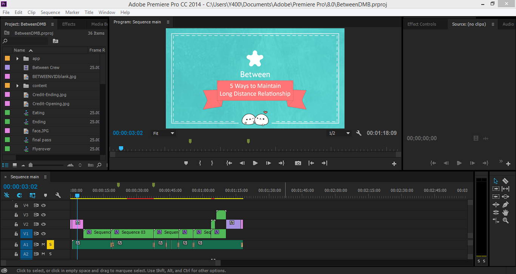This screenshot has width=516, height=274.
Task: Open the Marker menu
Action: coord(72,12)
